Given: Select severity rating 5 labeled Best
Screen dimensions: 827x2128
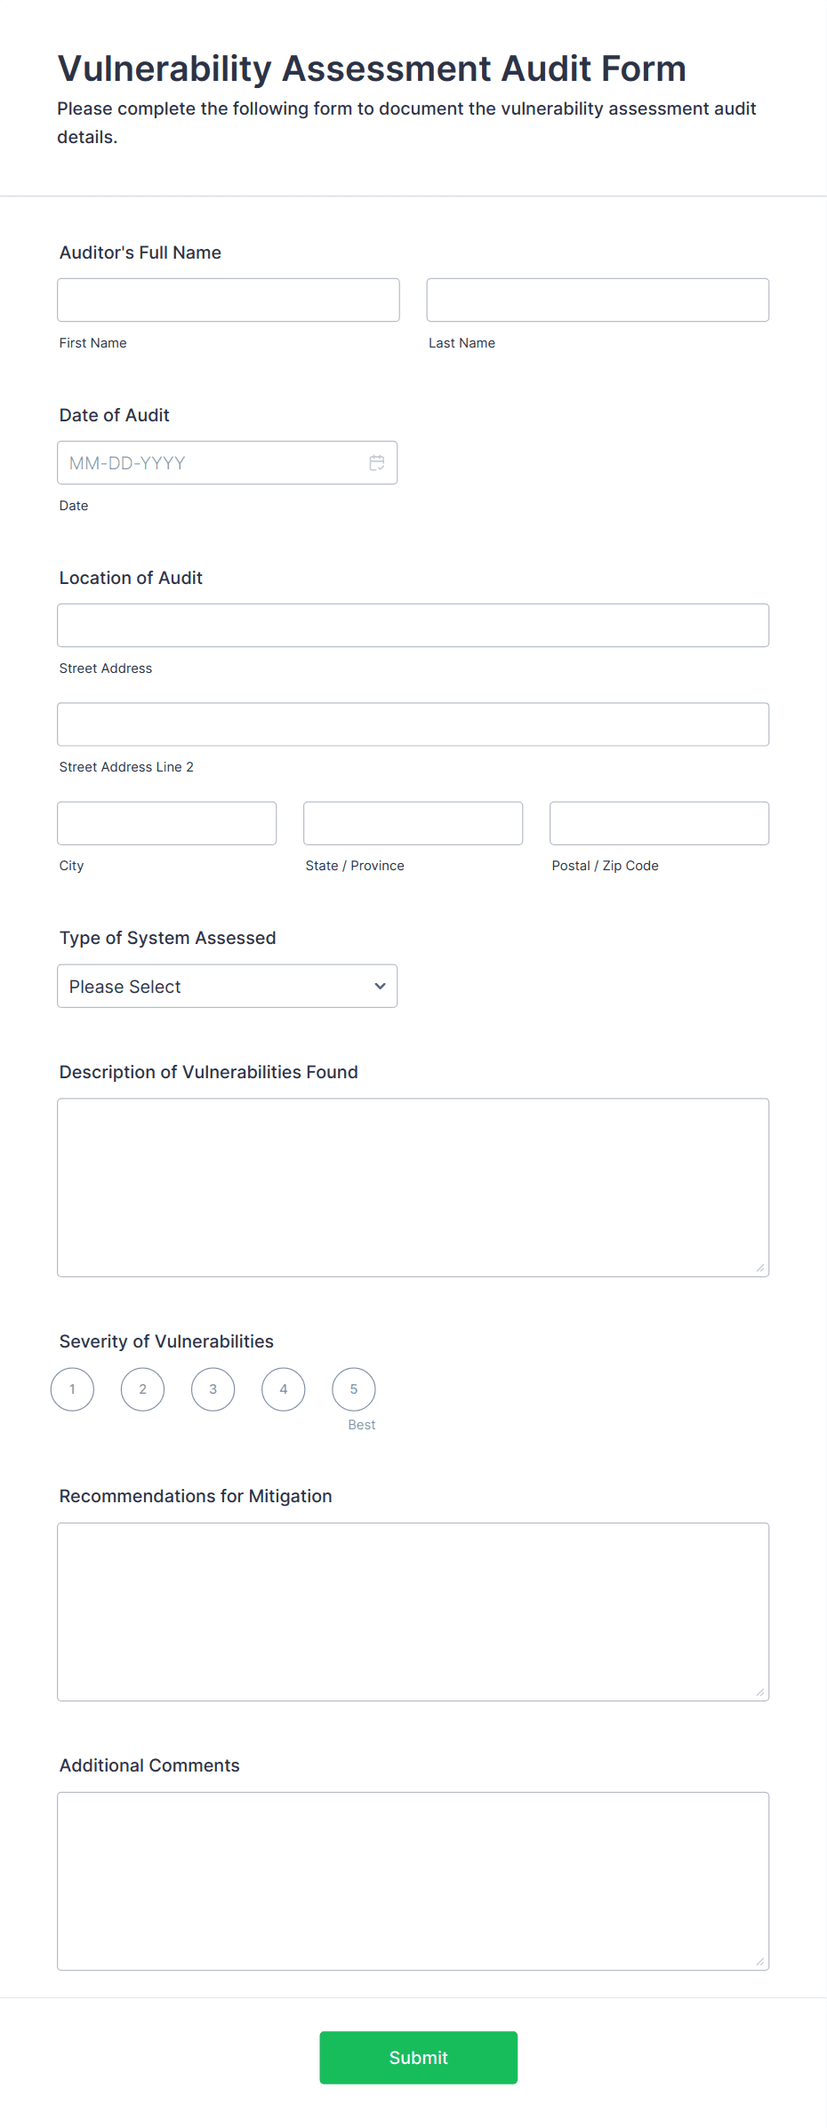Looking at the screenshot, I should (353, 1388).
